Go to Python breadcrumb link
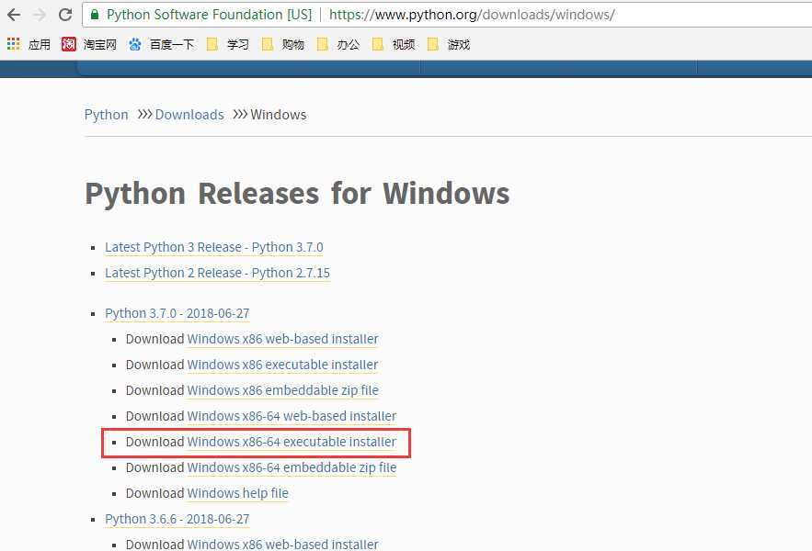The width and height of the screenshot is (812, 551). (x=106, y=115)
